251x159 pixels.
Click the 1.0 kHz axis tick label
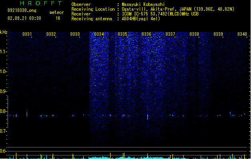click(x=3, y=72)
